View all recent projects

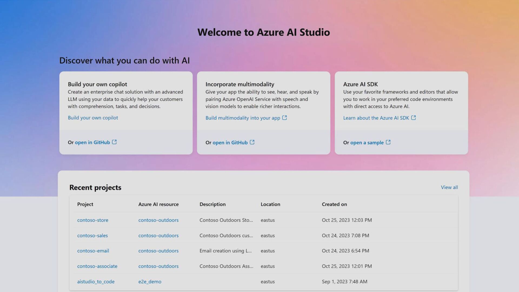(x=449, y=187)
